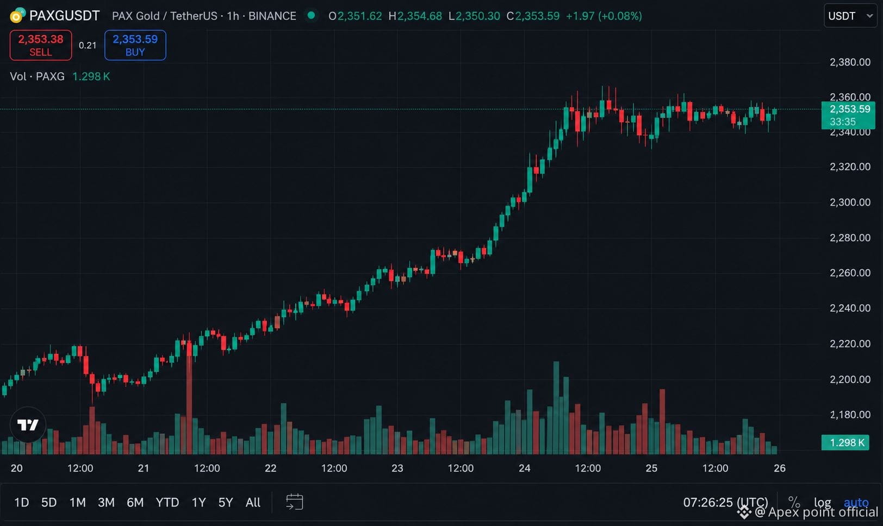Click date 26 on the time axis

[x=780, y=468]
